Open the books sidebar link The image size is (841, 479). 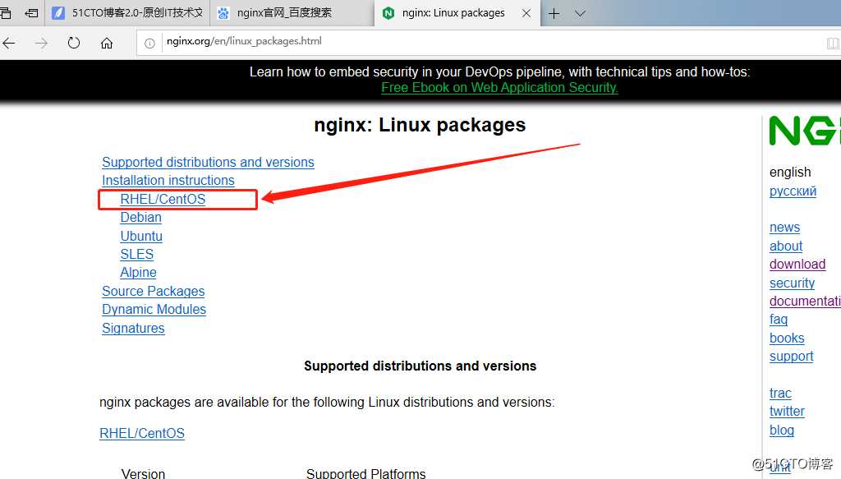[x=787, y=339]
